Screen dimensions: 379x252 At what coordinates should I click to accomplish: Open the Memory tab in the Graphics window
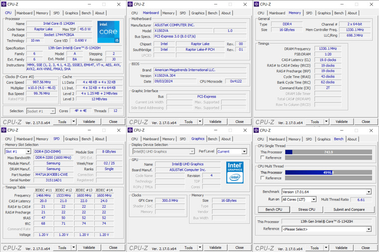click(x=169, y=139)
